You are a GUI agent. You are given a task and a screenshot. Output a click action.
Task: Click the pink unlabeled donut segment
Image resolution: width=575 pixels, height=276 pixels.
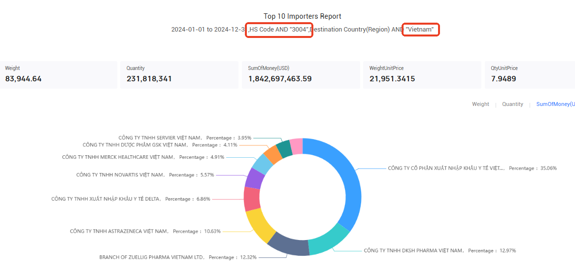tap(296, 146)
